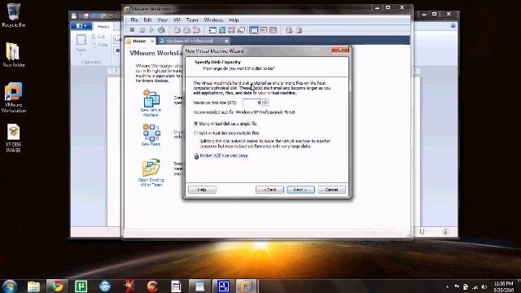The image size is (521, 293).
Task: Open the VM menu
Action: point(177,20)
